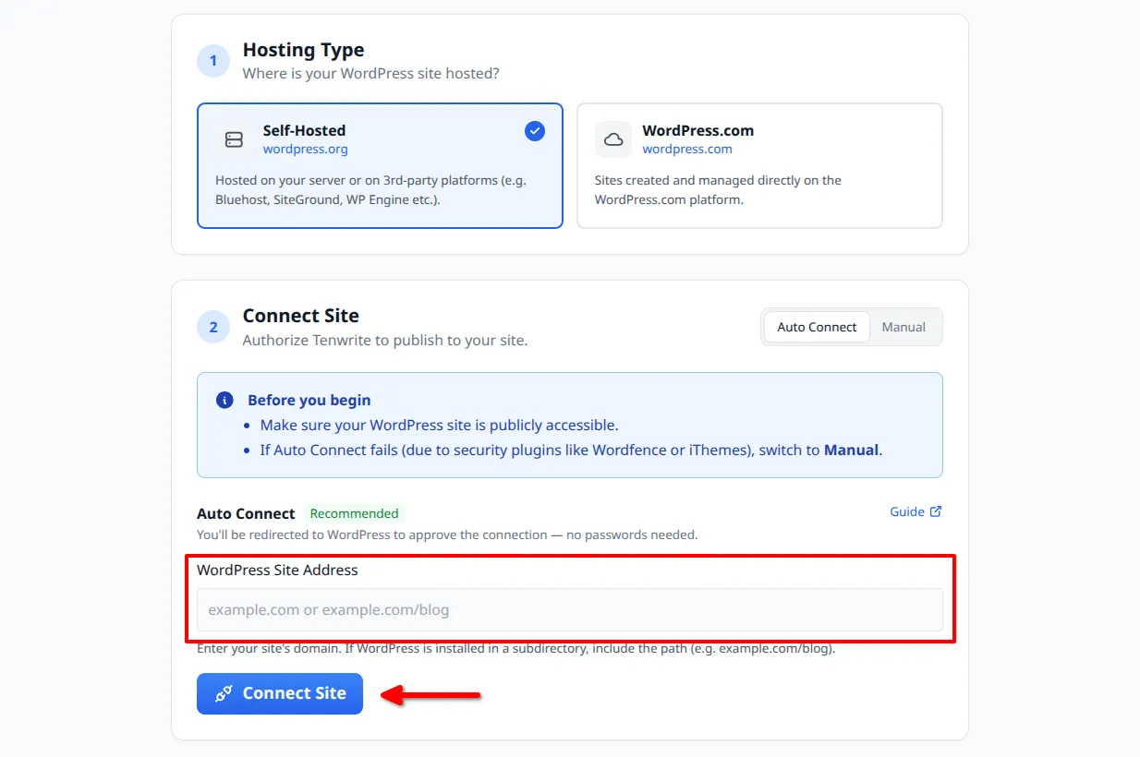Select the Self-Hosted wordpress.org hosting option

[x=380, y=165]
